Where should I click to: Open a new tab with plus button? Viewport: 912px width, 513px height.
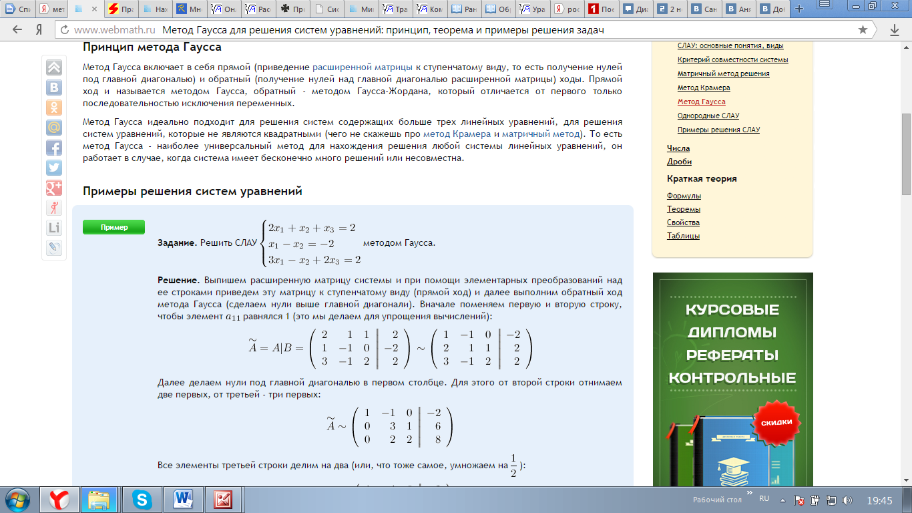pyautogui.click(x=799, y=9)
